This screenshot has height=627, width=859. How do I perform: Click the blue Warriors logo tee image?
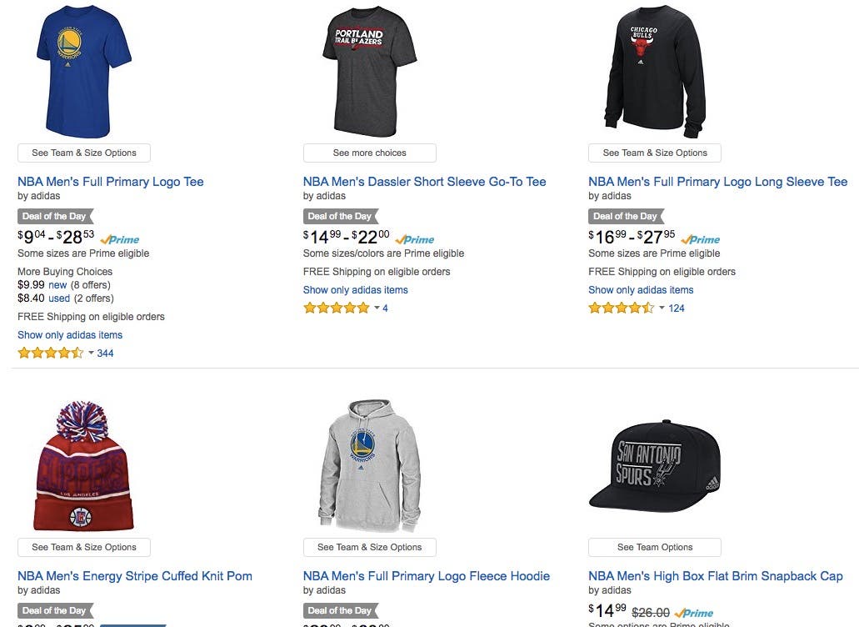[x=83, y=71]
